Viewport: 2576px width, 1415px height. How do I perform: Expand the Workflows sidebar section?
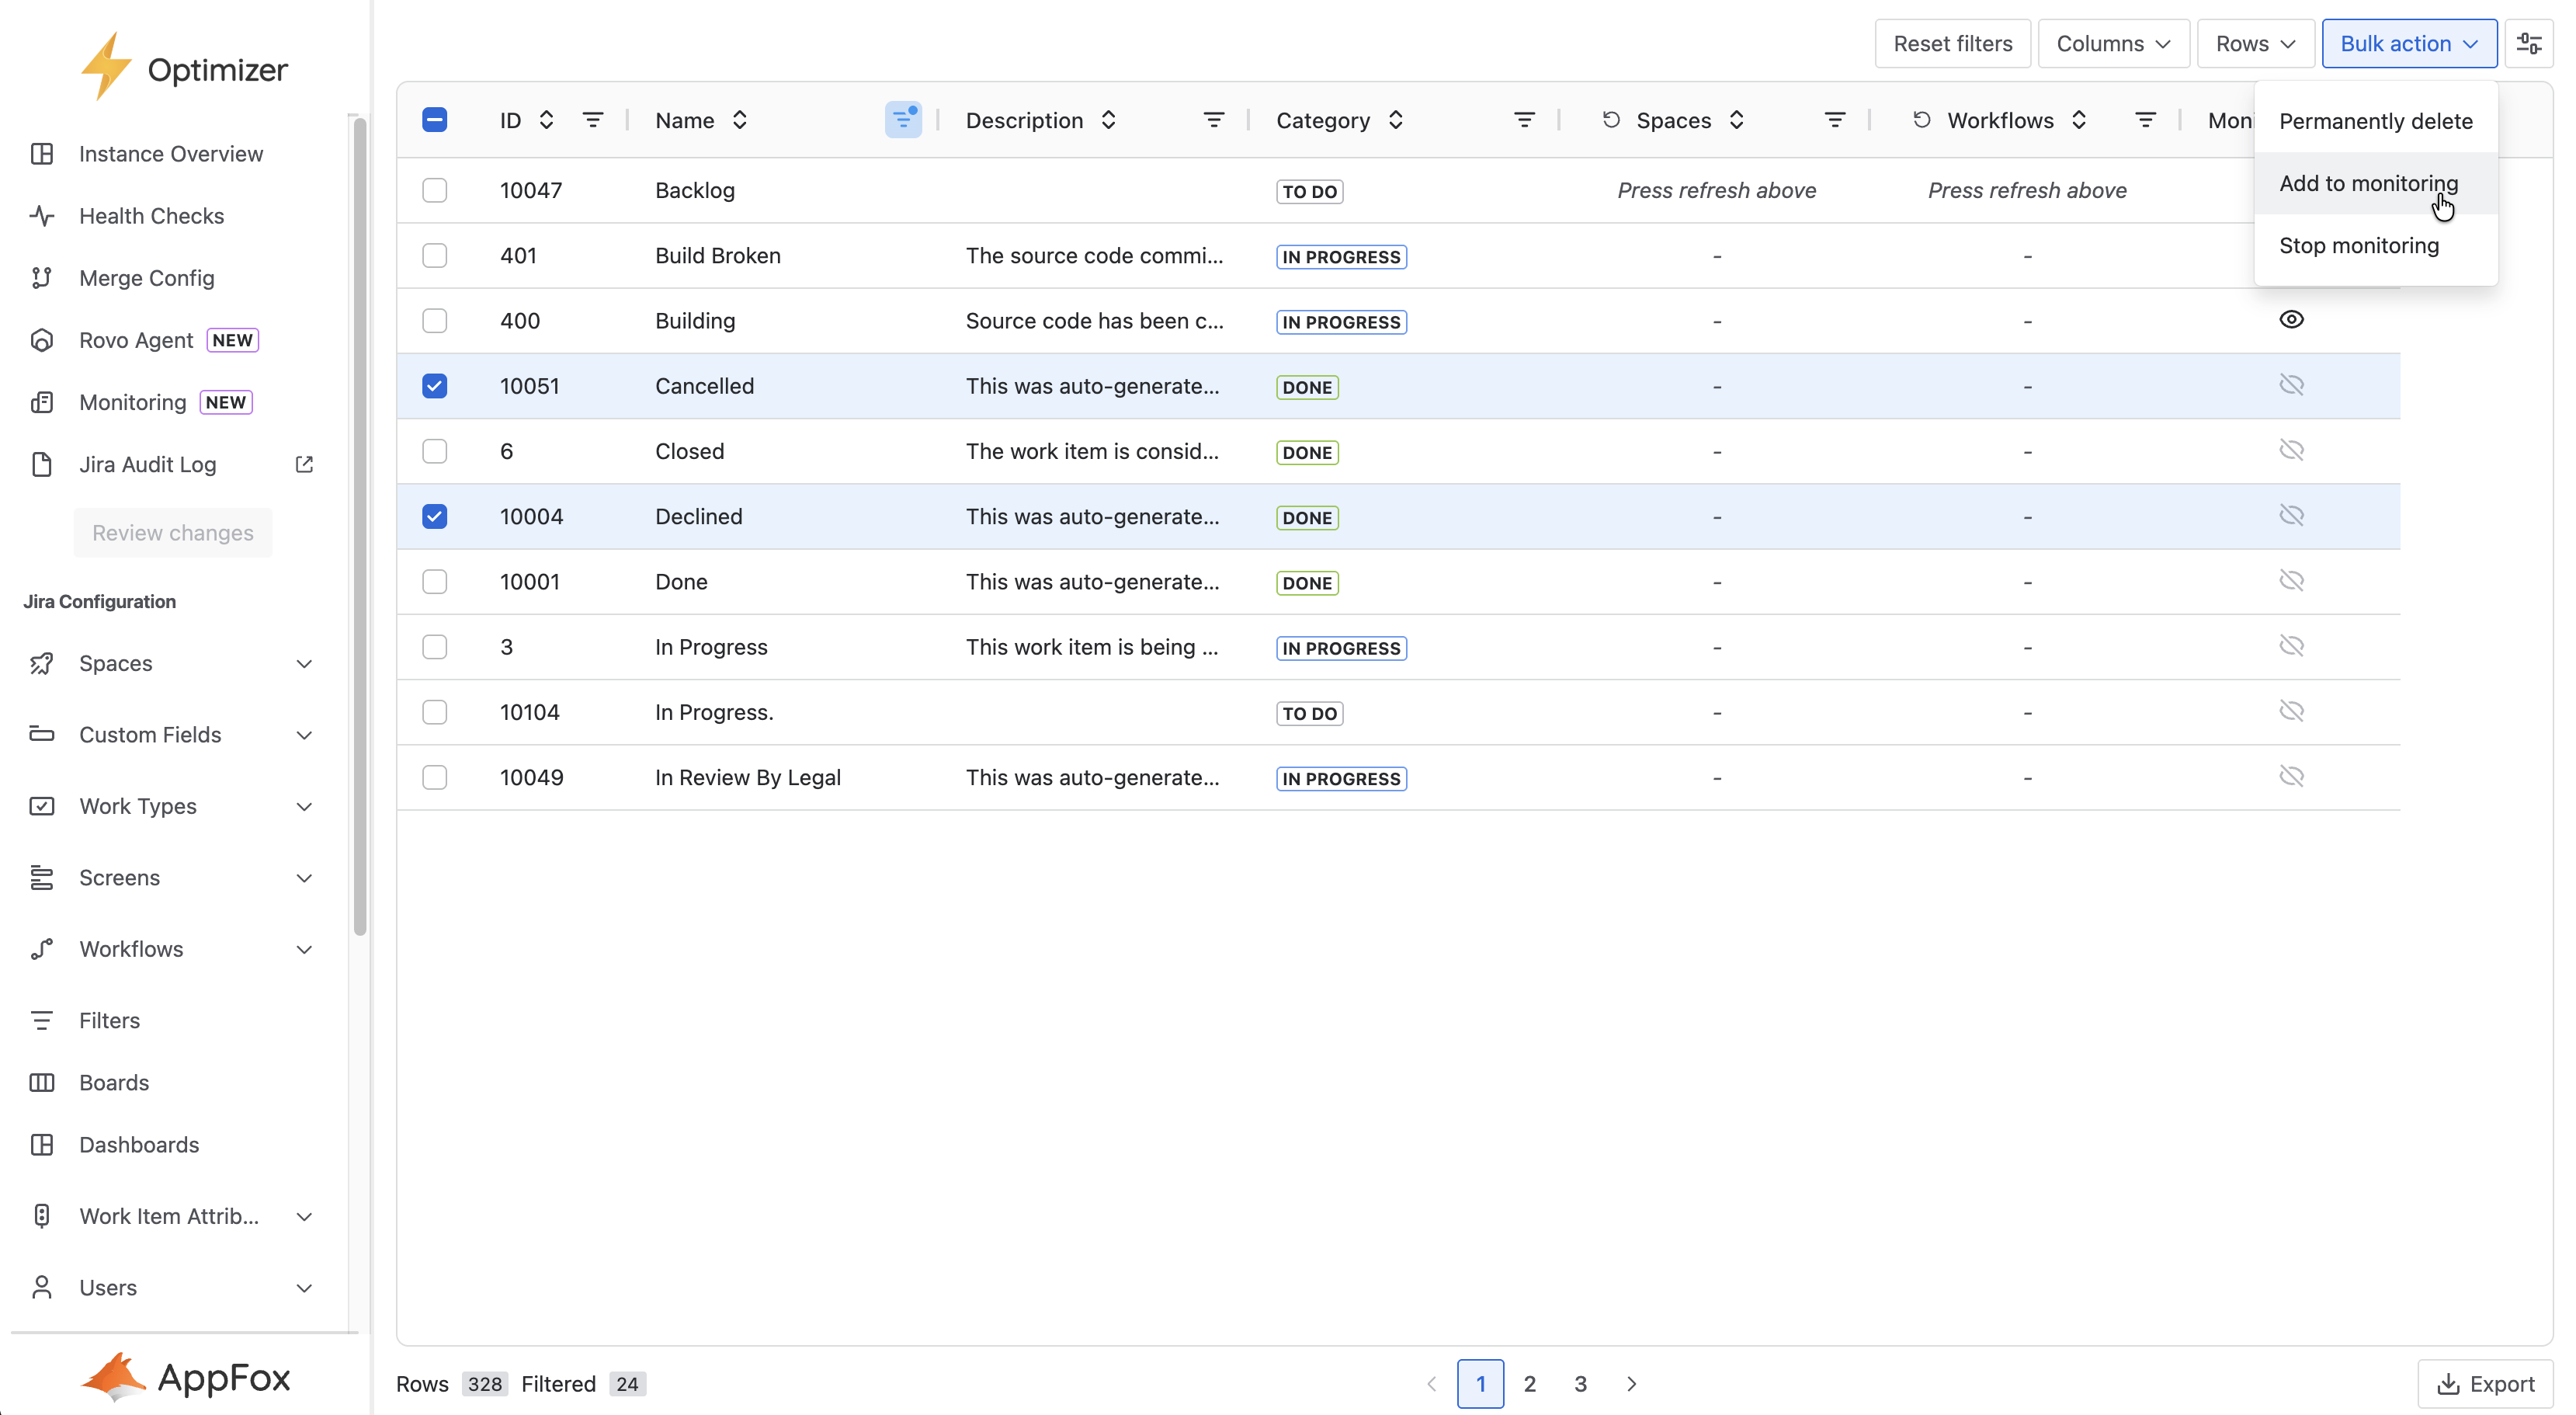[x=305, y=950]
